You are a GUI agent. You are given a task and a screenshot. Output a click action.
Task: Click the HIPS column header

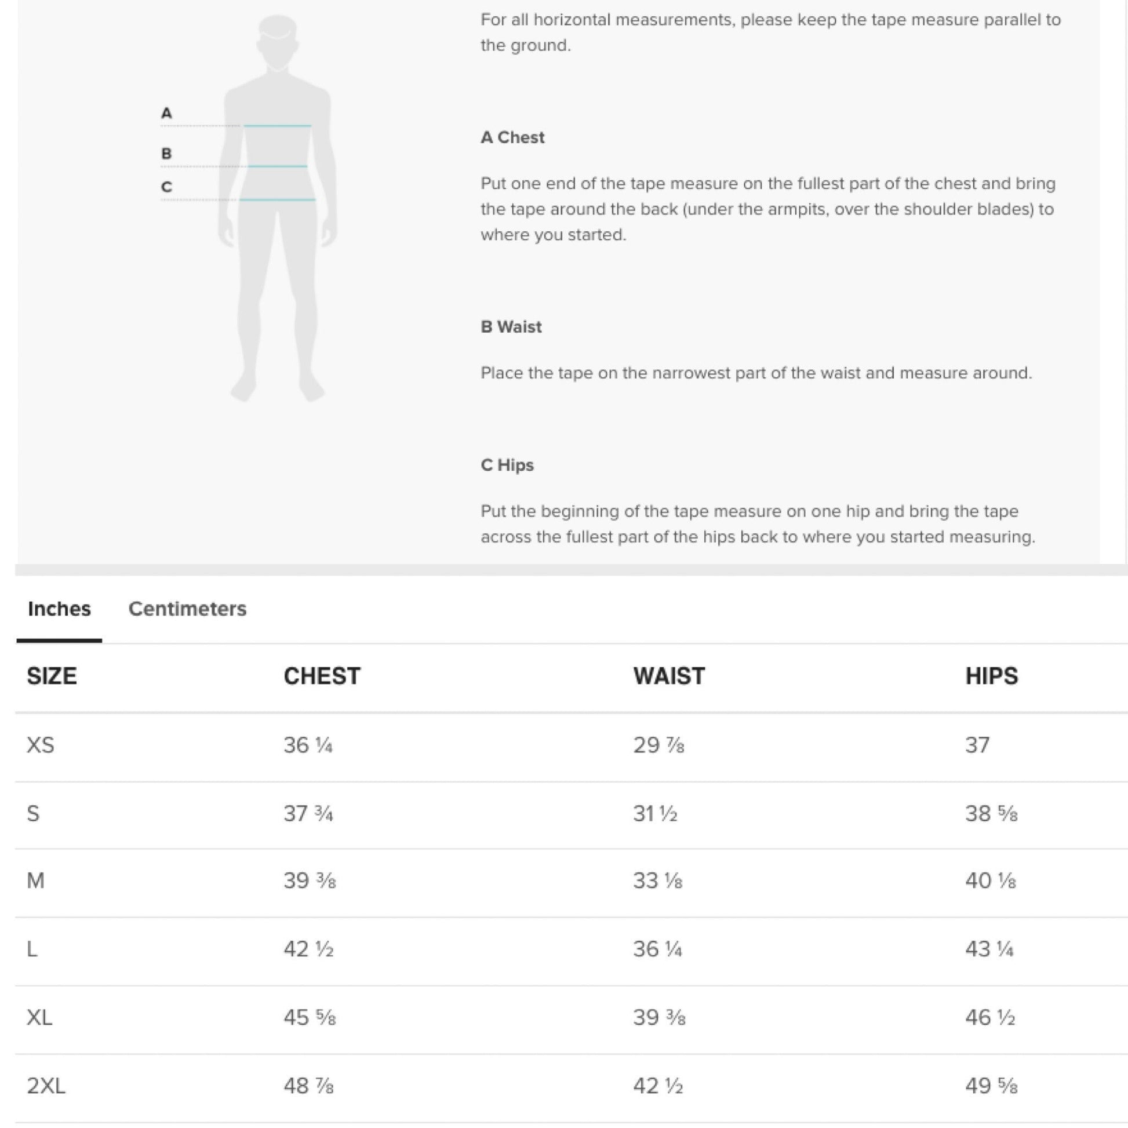[x=991, y=676]
